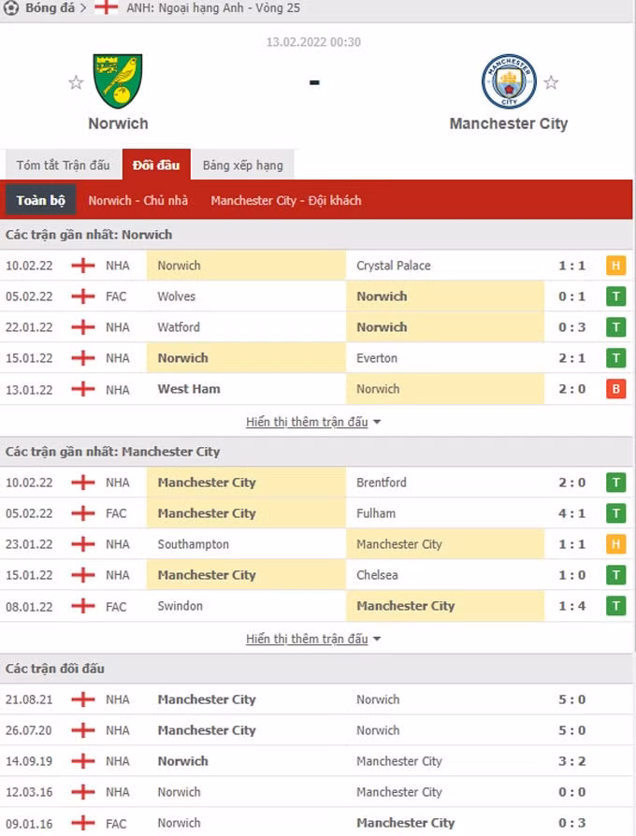Click the 3 : 2 score dated 14.09.19
The height and width of the screenshot is (836, 636).
tap(572, 761)
